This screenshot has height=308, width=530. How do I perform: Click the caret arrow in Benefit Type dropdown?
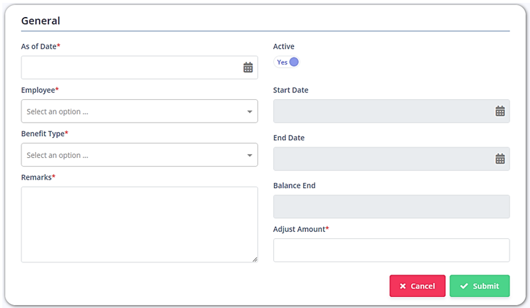click(x=250, y=155)
